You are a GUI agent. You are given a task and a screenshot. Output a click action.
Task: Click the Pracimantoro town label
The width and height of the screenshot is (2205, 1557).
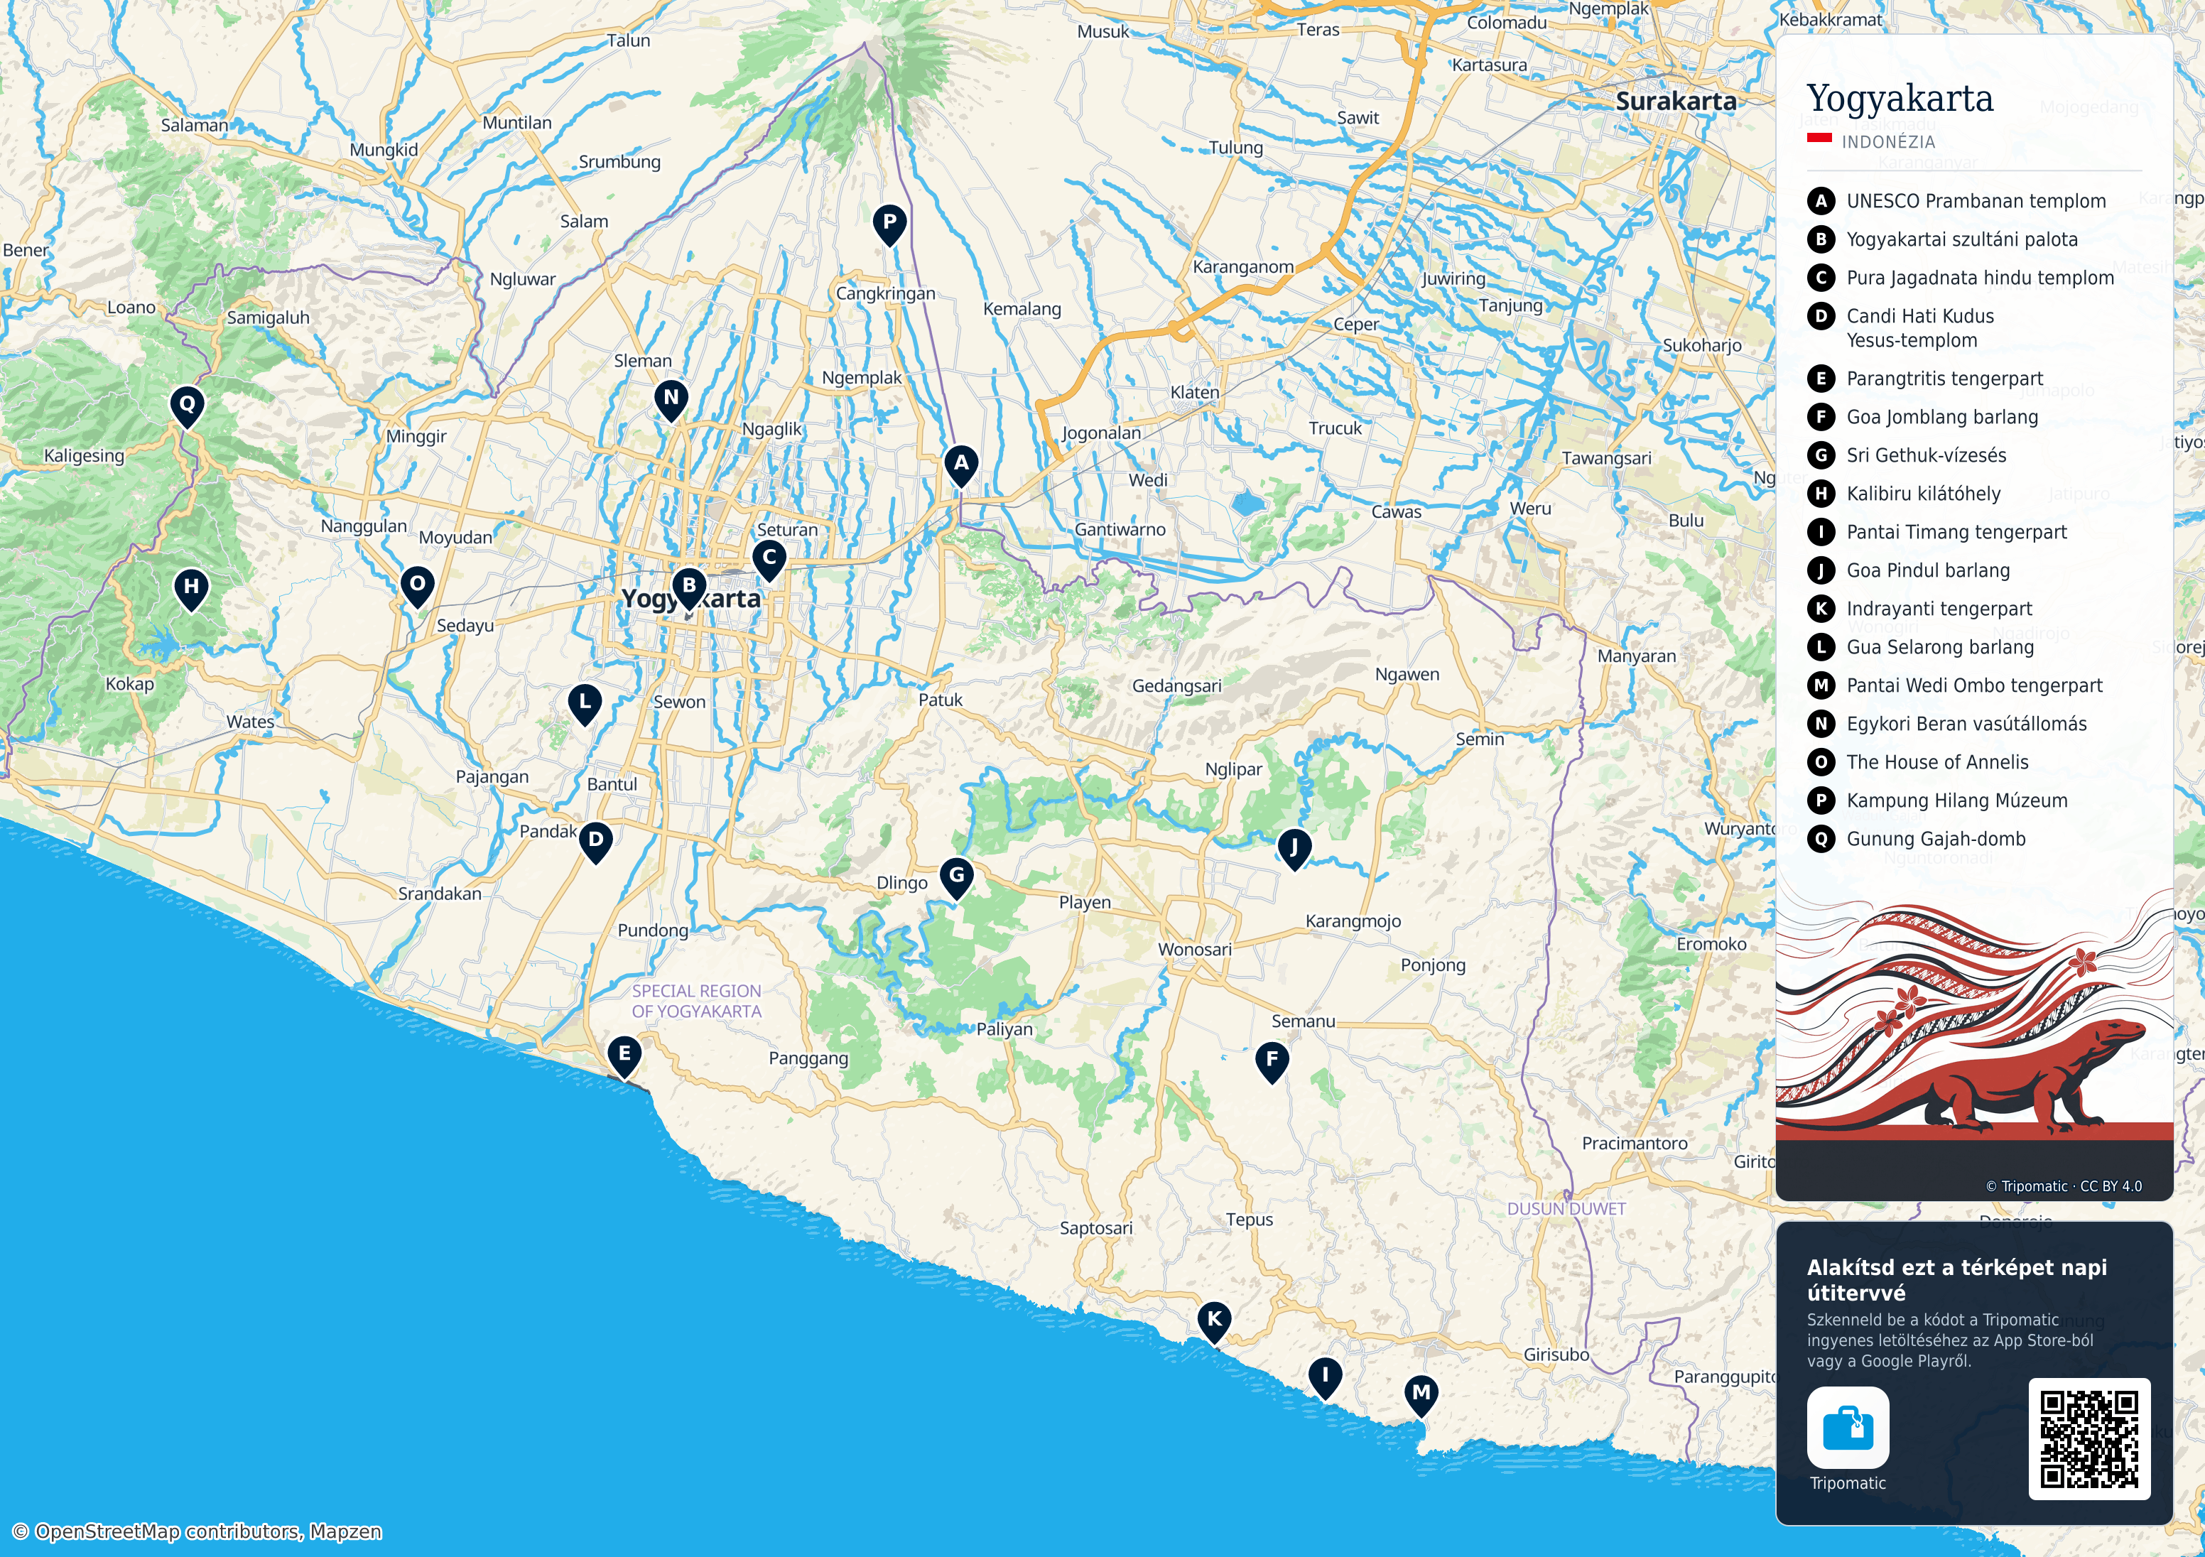click(1635, 1143)
